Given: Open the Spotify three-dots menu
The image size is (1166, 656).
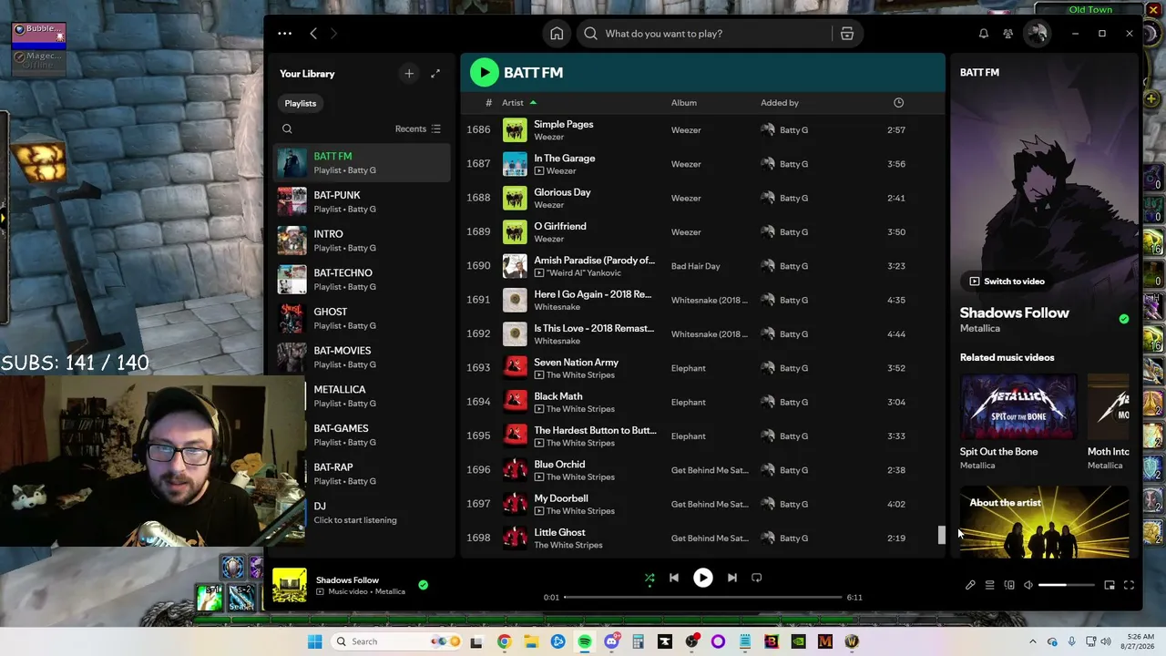Looking at the screenshot, I should (284, 34).
